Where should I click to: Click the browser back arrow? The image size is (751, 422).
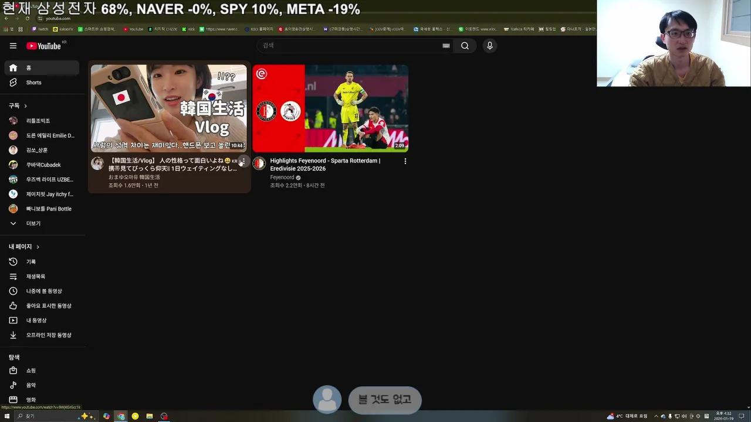[x=6, y=18]
